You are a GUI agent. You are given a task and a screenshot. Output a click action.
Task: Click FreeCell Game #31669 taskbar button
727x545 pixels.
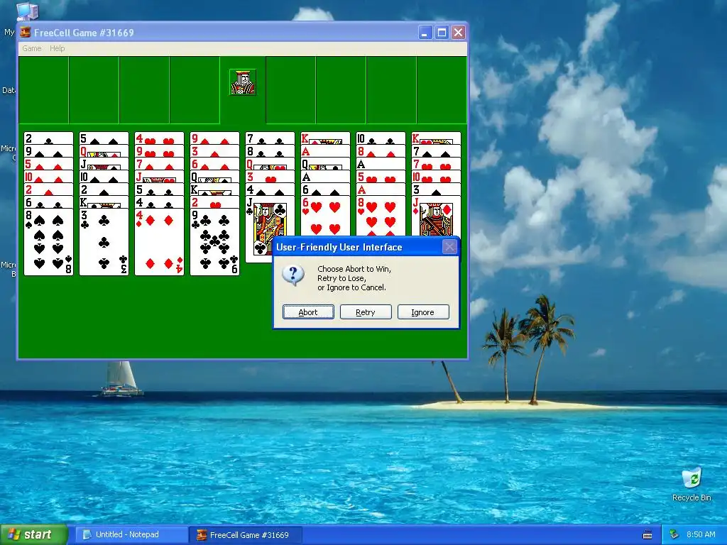point(246,535)
